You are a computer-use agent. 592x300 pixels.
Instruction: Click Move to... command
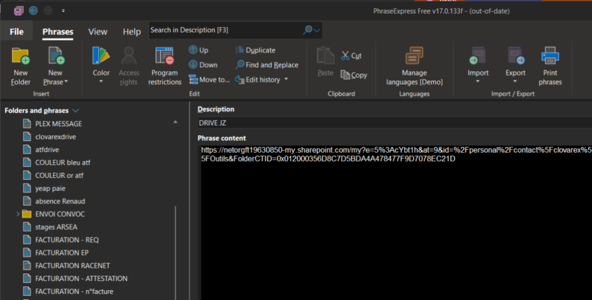pyautogui.click(x=209, y=80)
